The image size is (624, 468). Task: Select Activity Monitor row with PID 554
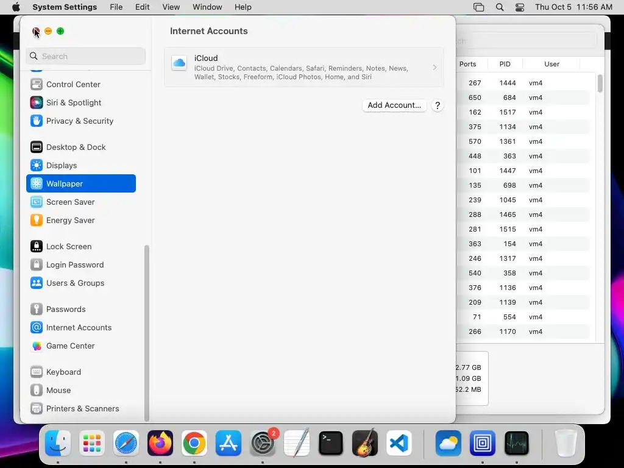[x=523, y=317]
